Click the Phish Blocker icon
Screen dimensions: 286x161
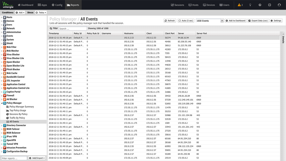(5, 69)
